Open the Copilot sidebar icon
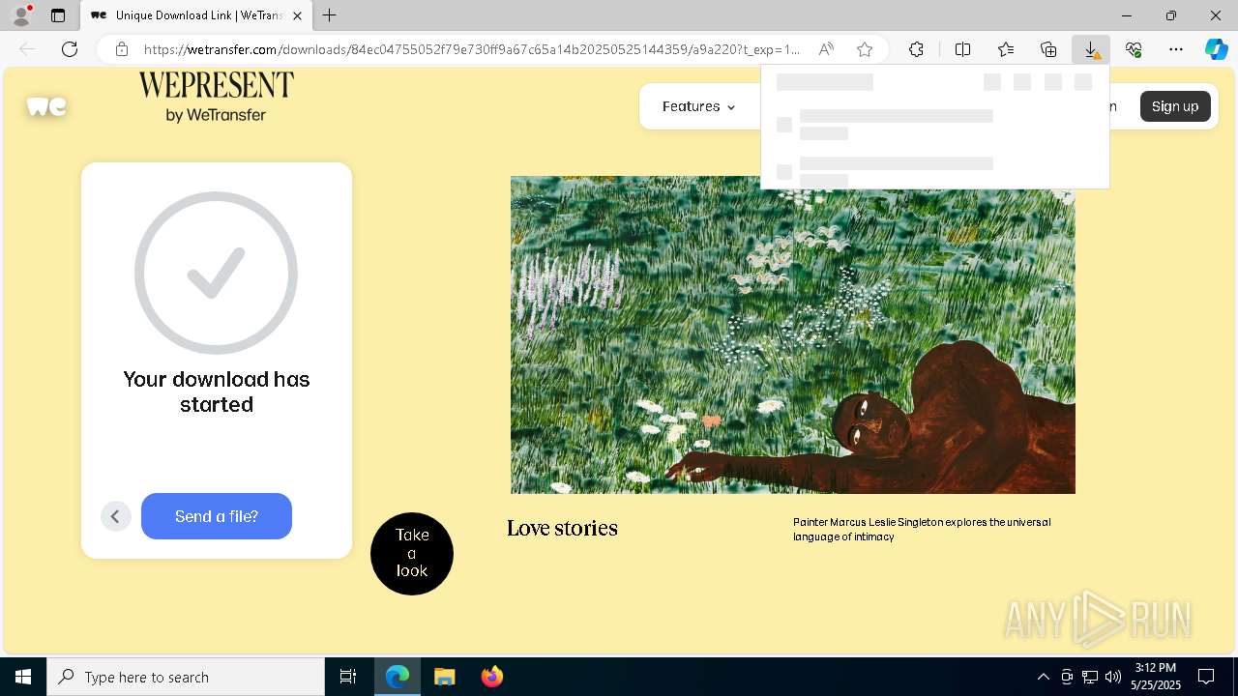1238x696 pixels. 1216,49
